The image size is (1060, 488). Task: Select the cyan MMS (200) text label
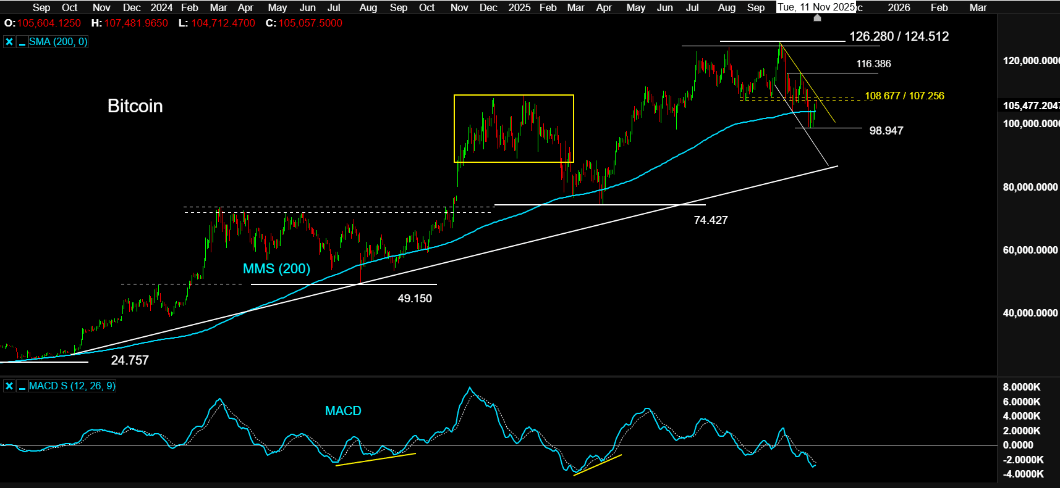276,269
